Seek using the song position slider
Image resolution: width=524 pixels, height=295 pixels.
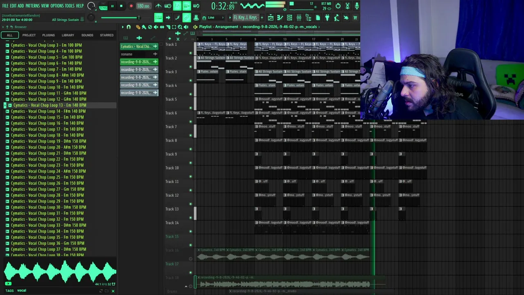tap(121, 18)
